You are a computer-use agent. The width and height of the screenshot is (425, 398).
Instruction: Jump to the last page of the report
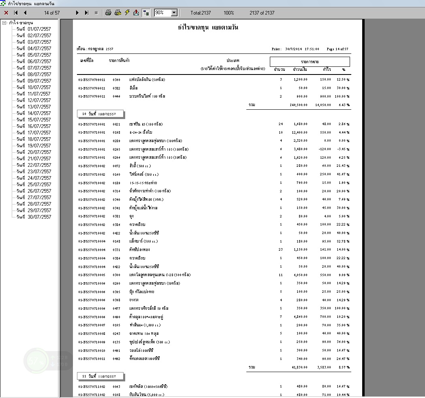(87, 13)
